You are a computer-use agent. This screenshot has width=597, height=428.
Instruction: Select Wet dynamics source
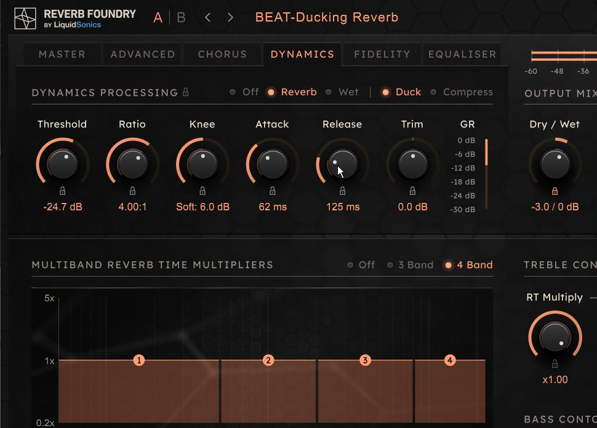click(342, 92)
